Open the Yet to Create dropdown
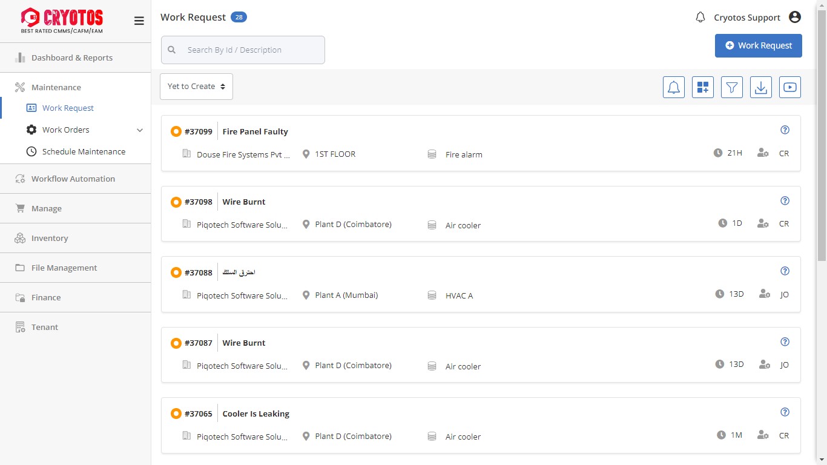Screen dimensions: 827x465 [x=196, y=87]
